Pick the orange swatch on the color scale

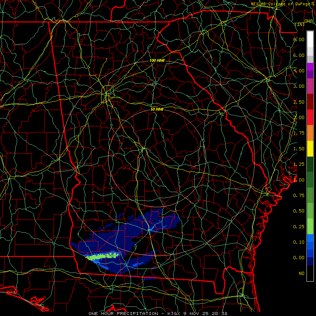pyautogui.click(x=310, y=133)
